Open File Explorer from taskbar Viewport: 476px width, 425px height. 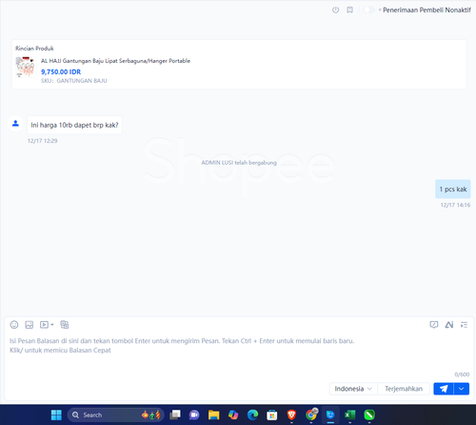pyautogui.click(x=213, y=415)
